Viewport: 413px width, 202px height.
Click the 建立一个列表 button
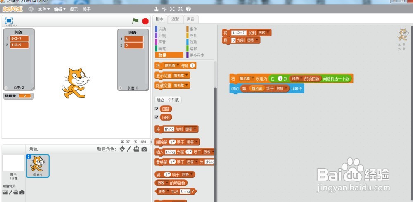pyautogui.click(x=168, y=100)
